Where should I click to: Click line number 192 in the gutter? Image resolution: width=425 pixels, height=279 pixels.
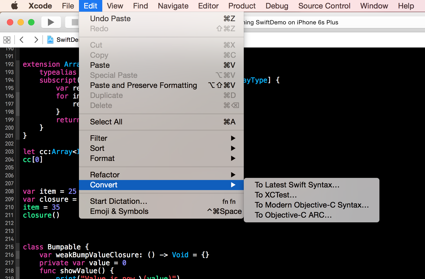(x=9, y=64)
